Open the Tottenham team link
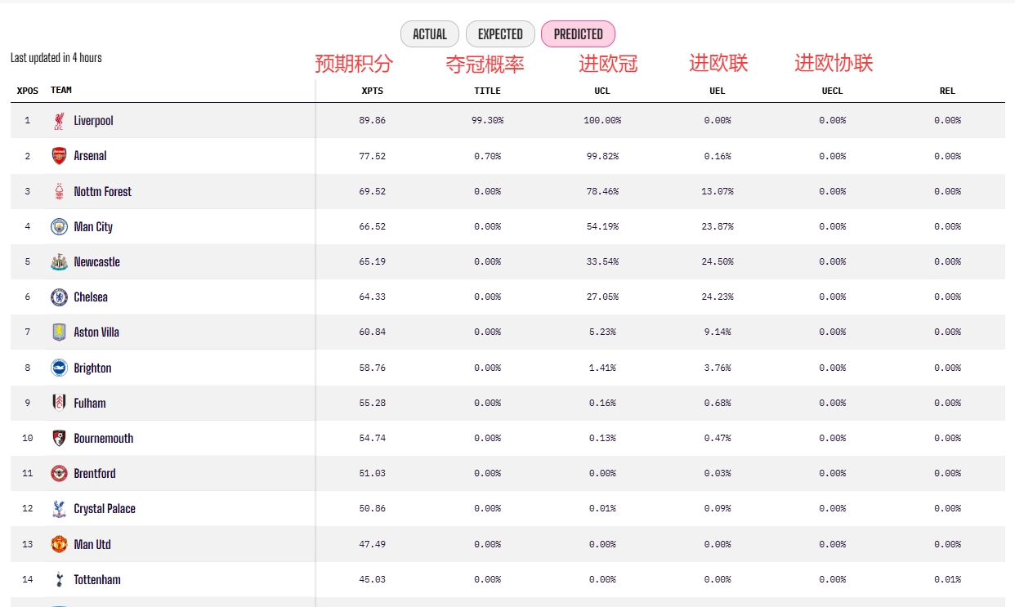Image resolution: width=1015 pixels, height=607 pixels. tap(97, 579)
